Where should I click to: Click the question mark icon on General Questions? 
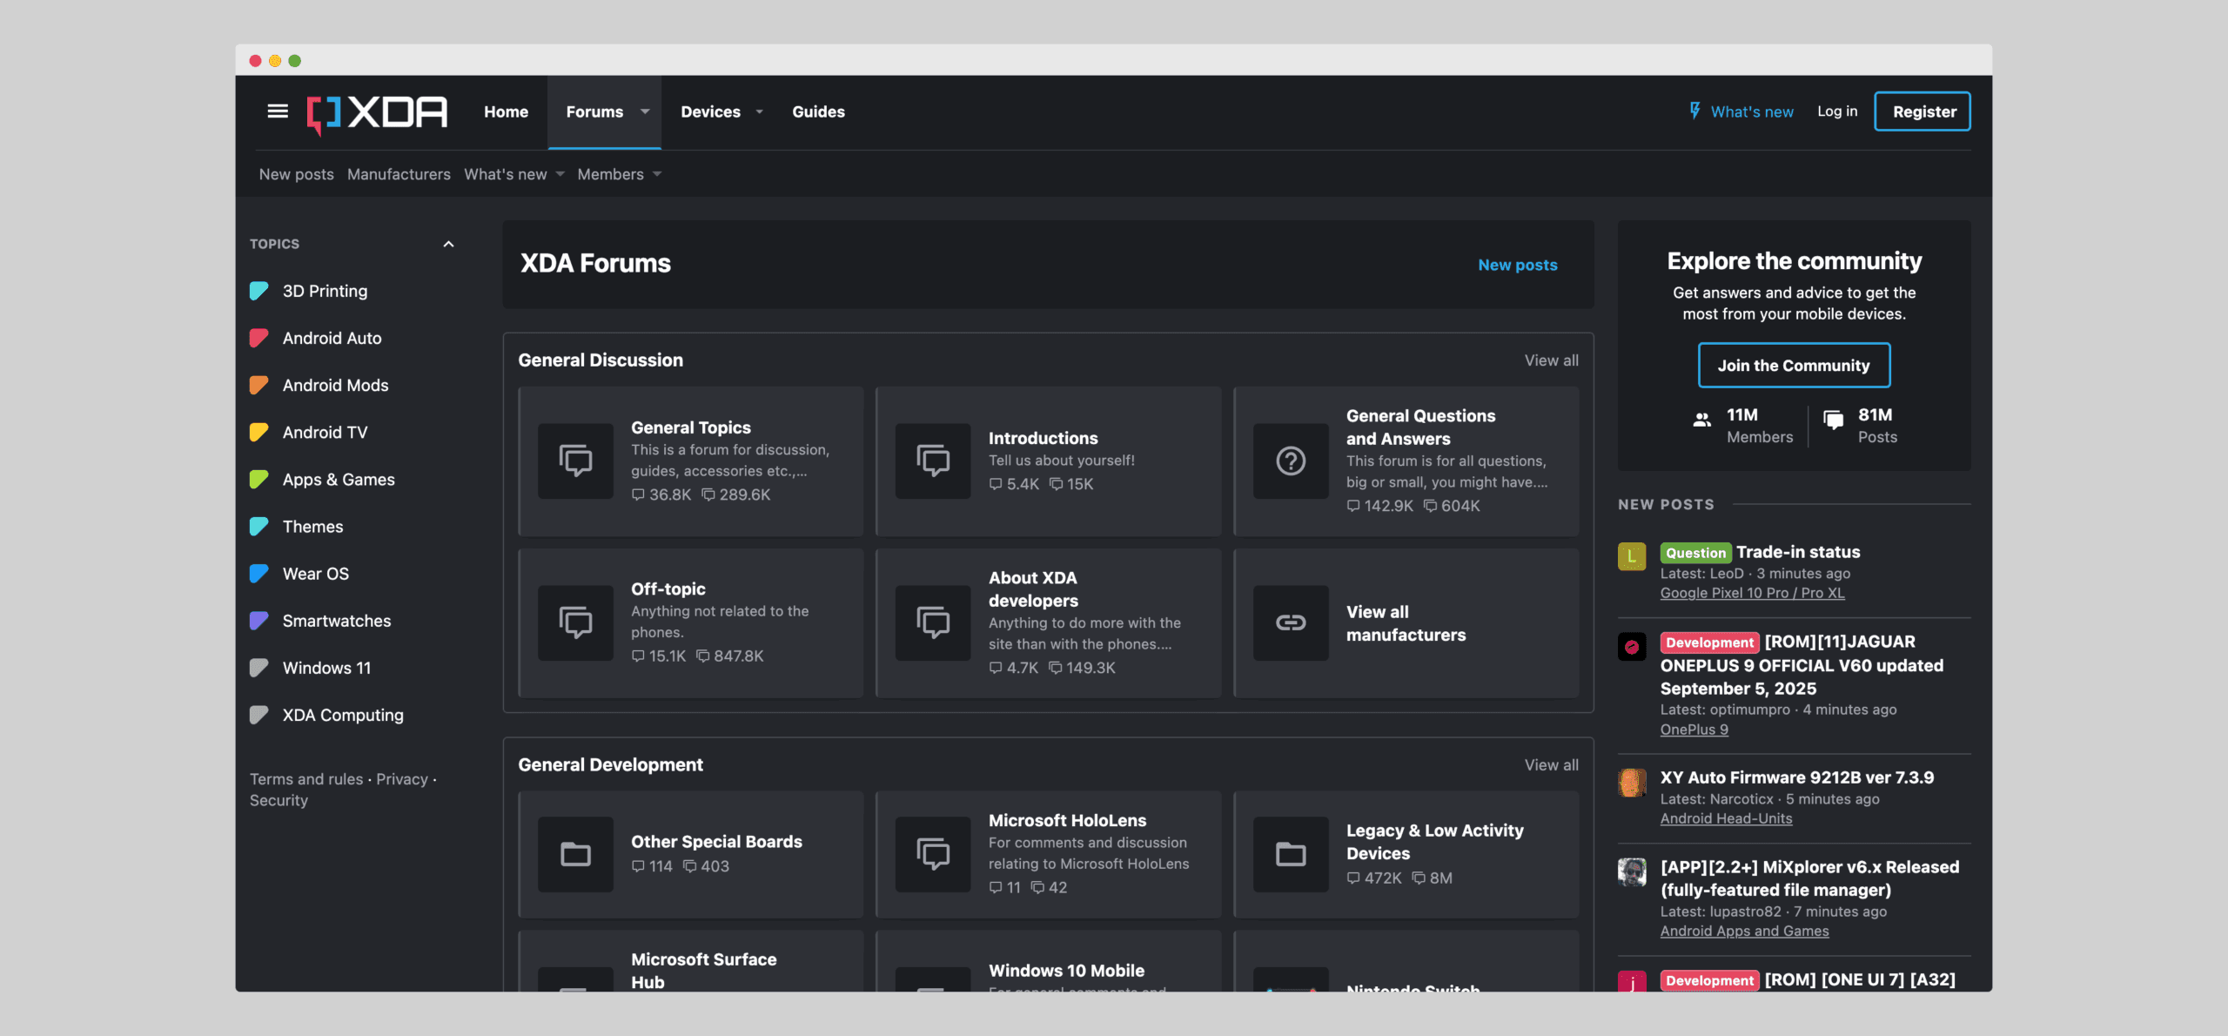pos(1291,461)
